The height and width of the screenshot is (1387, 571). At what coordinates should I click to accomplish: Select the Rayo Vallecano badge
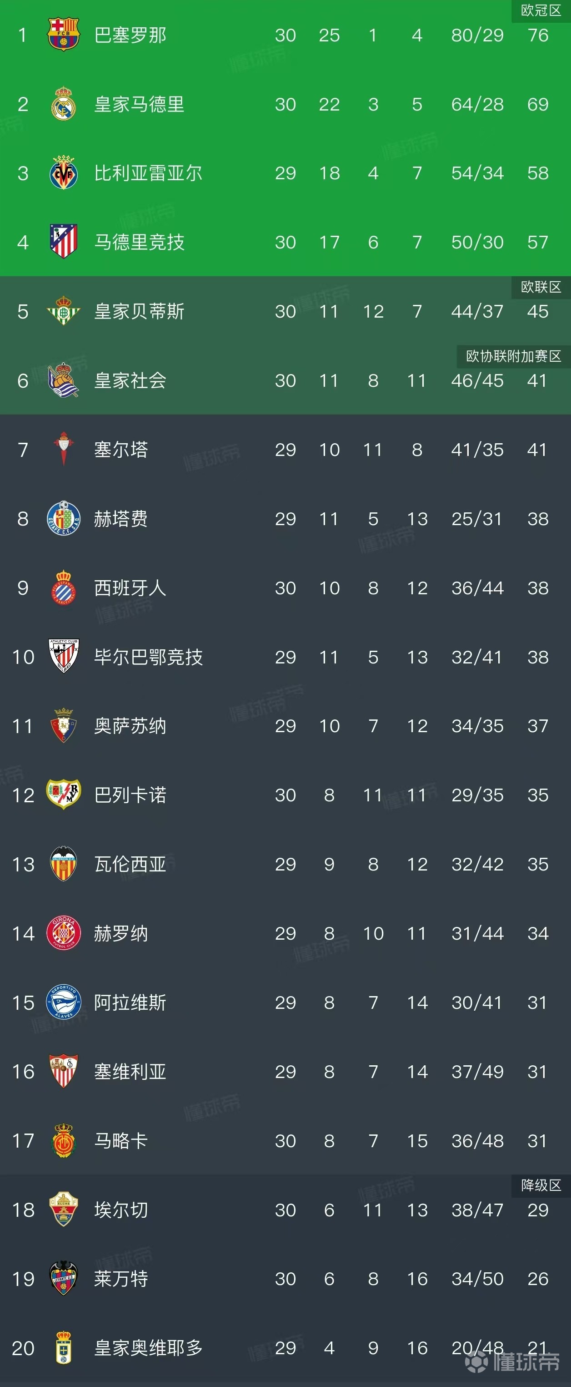pyautogui.click(x=64, y=795)
